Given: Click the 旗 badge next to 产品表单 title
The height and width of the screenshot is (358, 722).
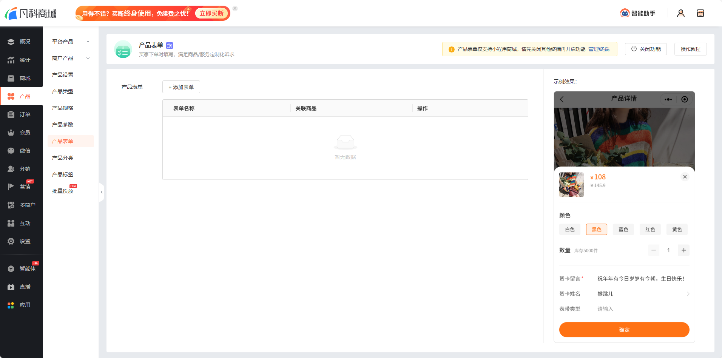Looking at the screenshot, I should pyautogui.click(x=170, y=45).
